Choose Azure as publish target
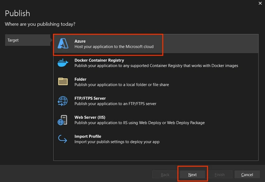This screenshot has height=182, width=265. pos(156,44)
